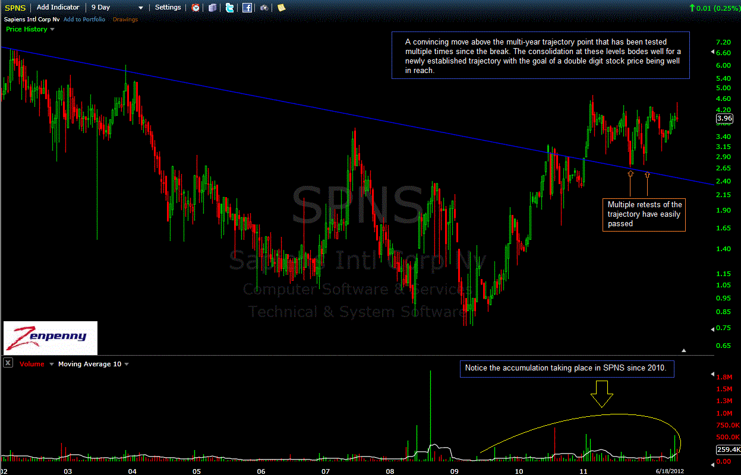Click the SPNS ticker symbol field
The height and width of the screenshot is (475, 741).
point(15,8)
